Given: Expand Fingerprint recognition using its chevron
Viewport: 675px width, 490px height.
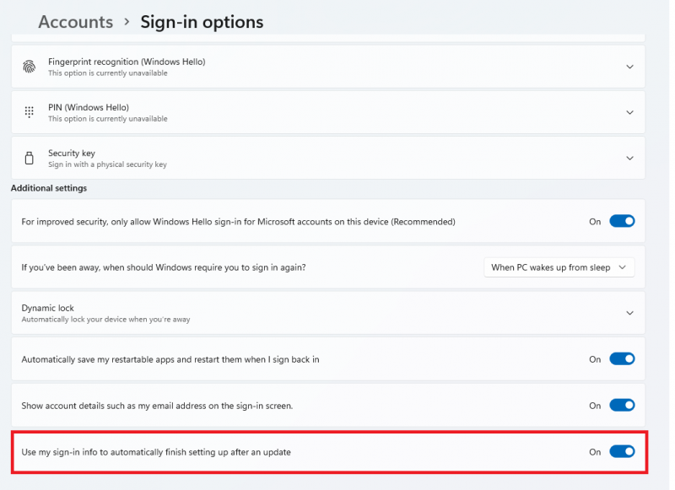Looking at the screenshot, I should click(x=629, y=67).
